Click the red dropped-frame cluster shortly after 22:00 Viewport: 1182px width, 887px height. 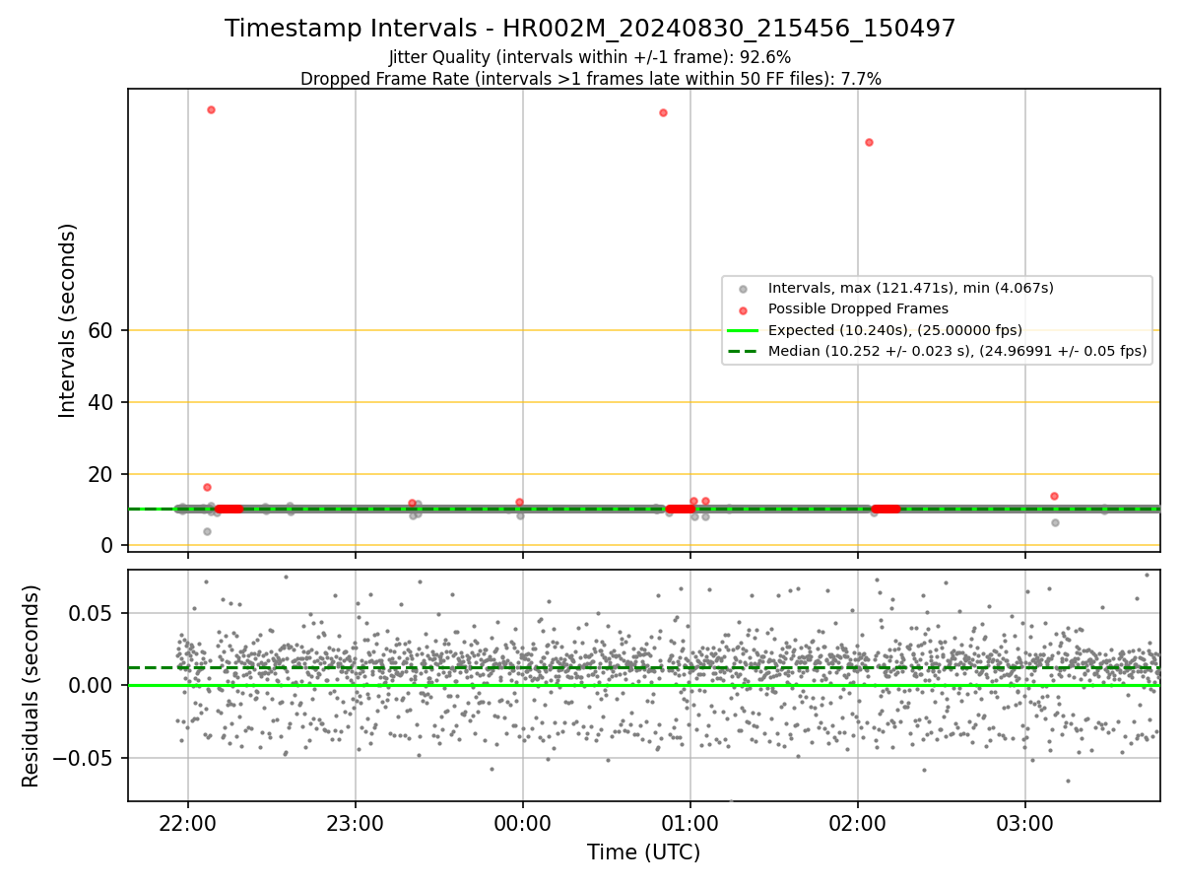(x=229, y=509)
